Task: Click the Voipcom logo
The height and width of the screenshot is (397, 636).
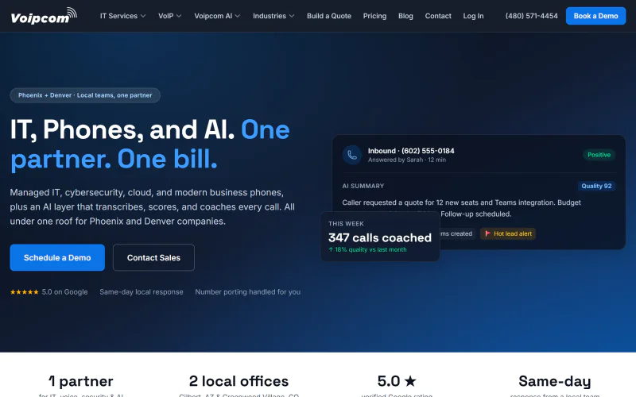Action: tap(44, 16)
